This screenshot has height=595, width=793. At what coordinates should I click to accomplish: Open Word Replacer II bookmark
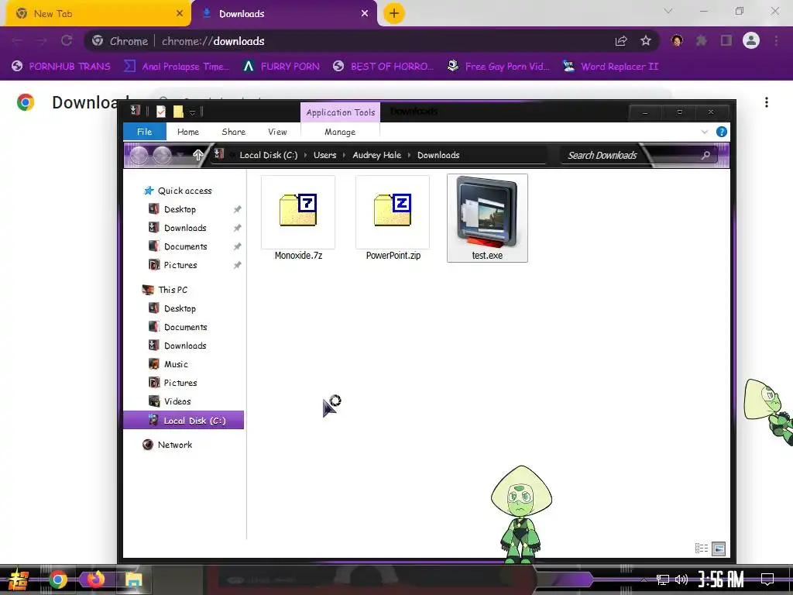[611, 67]
